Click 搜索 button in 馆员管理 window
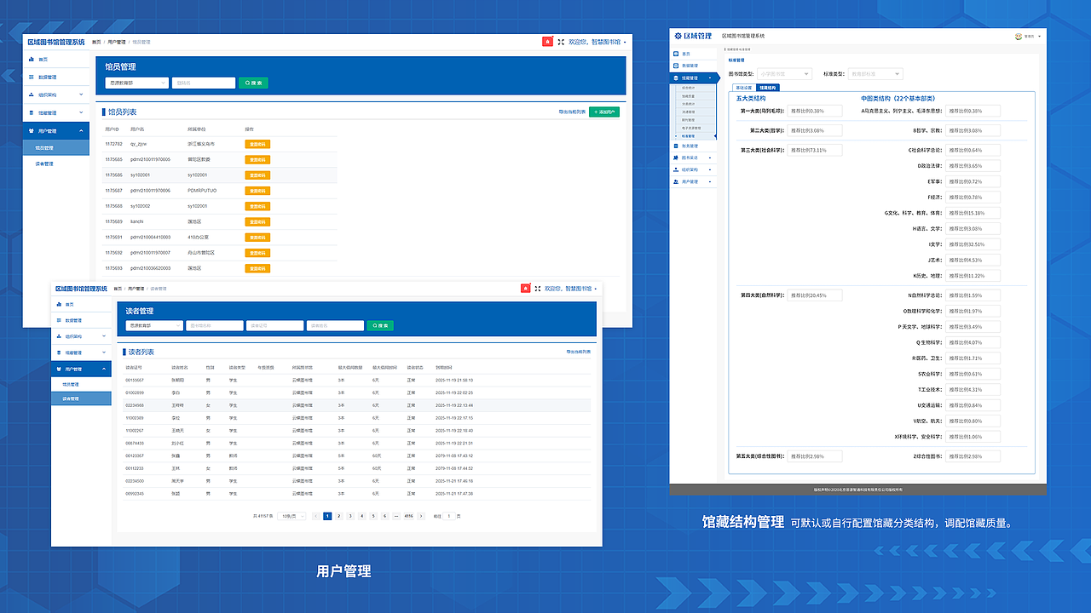This screenshot has height=613, width=1091. 253,83
